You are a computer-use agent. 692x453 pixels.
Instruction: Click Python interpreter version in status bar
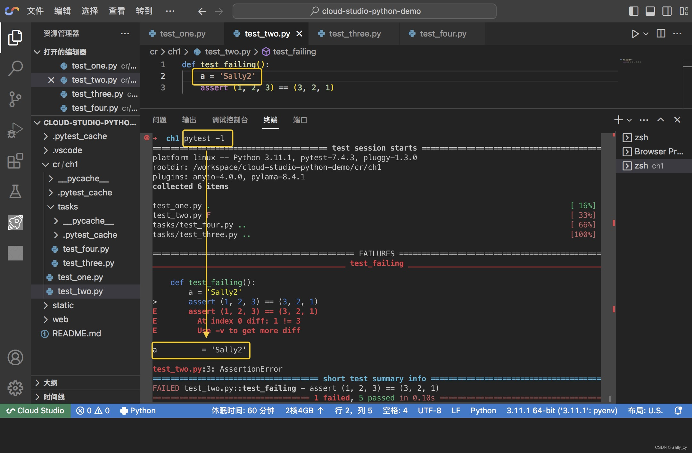tap(562, 411)
